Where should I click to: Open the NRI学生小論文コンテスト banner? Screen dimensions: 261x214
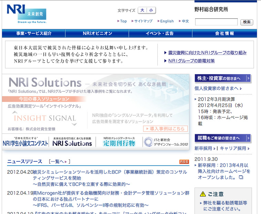[25, 142]
